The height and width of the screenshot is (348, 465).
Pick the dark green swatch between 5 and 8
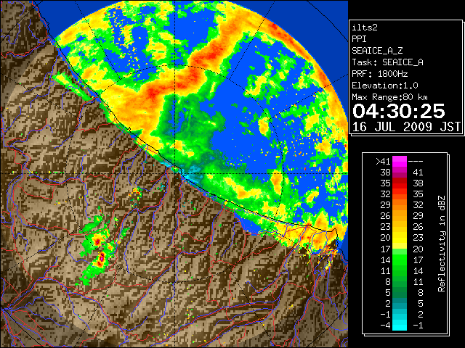(x=400, y=292)
